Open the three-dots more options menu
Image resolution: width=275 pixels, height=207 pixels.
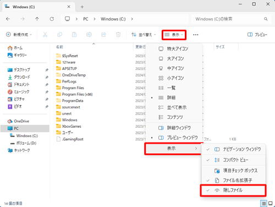(196, 35)
